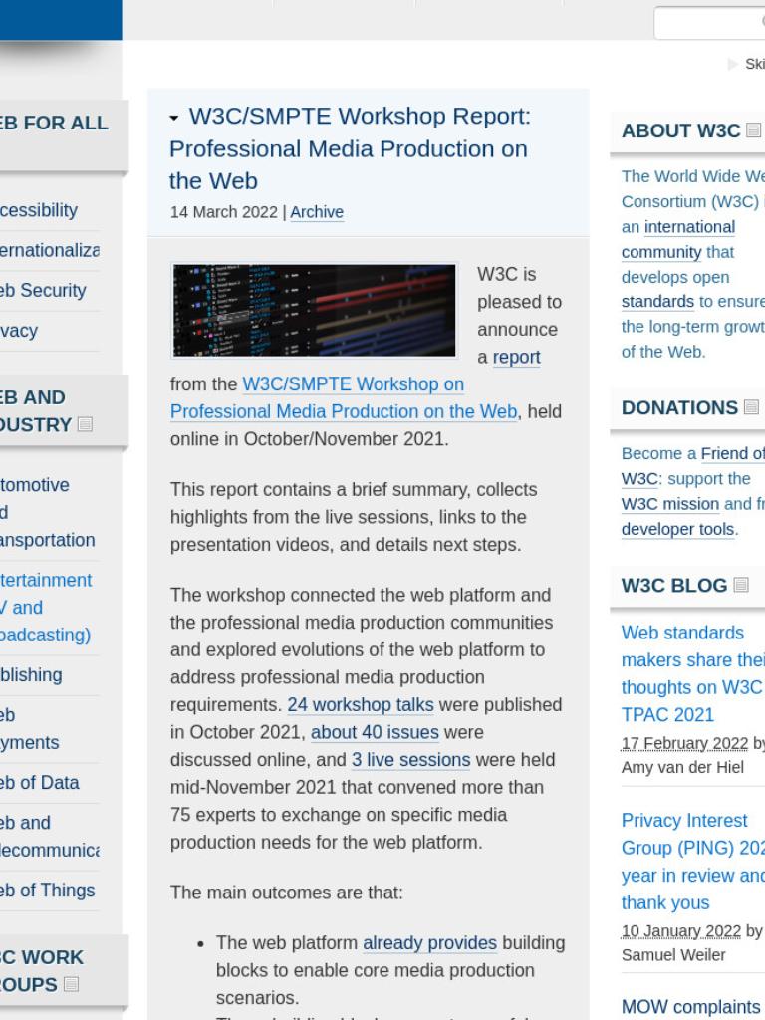Open the report link

click(x=517, y=358)
